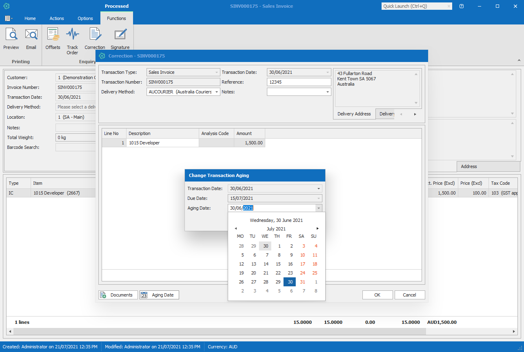
Task: Select the Delivery Address tab
Action: (x=354, y=114)
